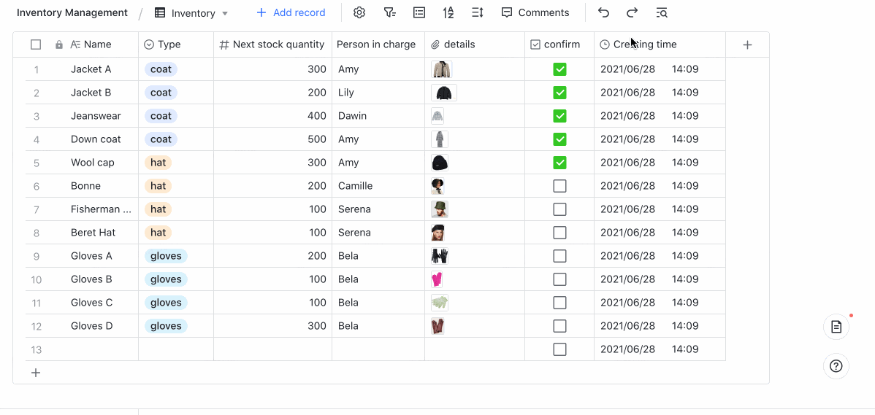875x415 pixels.
Task: Open the find records search icon
Action: click(x=662, y=12)
